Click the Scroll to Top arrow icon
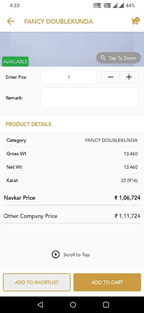This screenshot has height=313, width=144. click(55, 255)
